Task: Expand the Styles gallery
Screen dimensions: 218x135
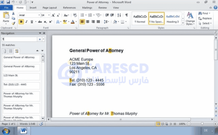Action: [183, 23]
